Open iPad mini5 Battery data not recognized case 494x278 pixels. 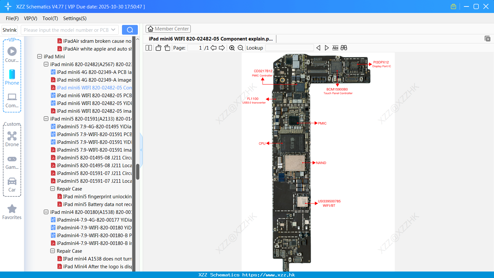point(94,204)
